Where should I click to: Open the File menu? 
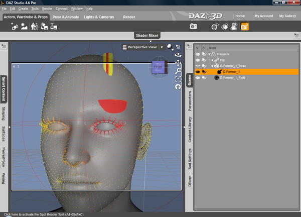pyautogui.click(x=4, y=9)
